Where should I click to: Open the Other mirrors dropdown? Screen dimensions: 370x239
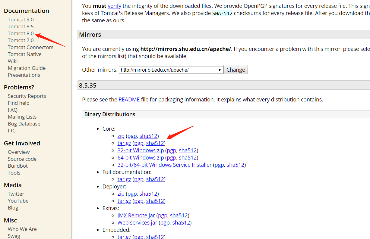point(171,70)
